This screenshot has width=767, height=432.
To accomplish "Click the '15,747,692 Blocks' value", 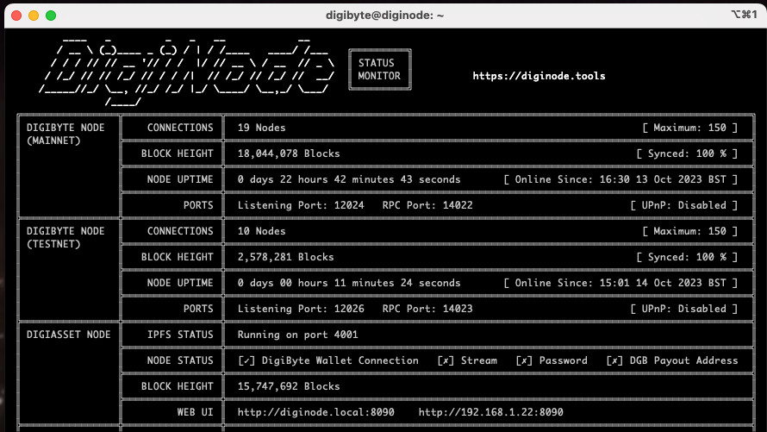I will tap(289, 386).
